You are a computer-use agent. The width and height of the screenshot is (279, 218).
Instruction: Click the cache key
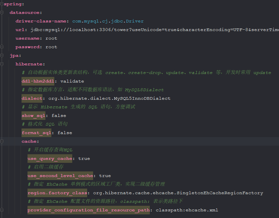[x=29, y=141]
